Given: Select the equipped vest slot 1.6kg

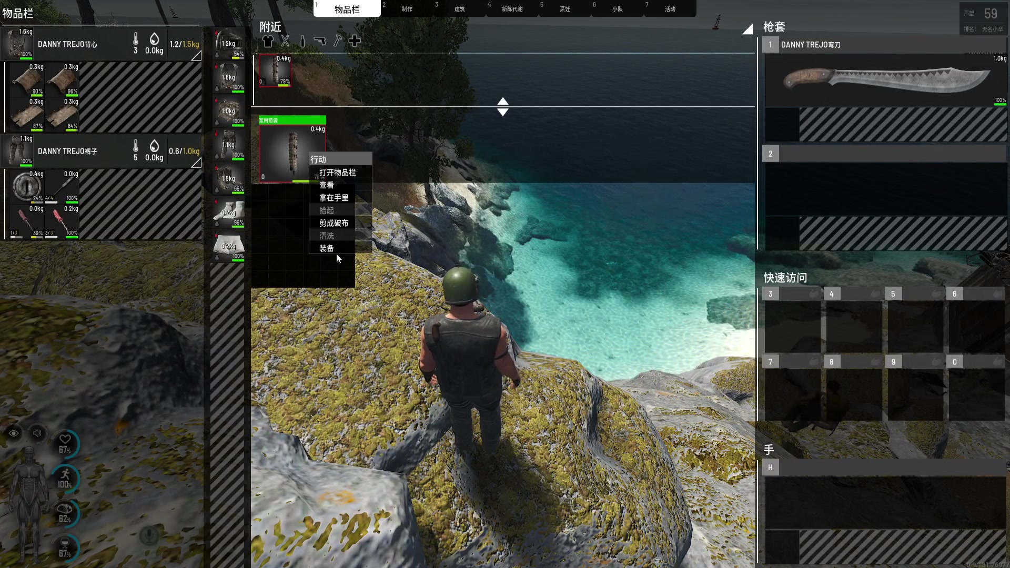Looking at the screenshot, I should click(229, 77).
